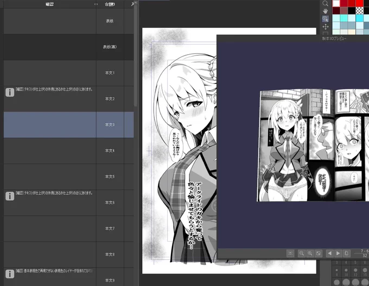Select the 本文1 page row

pyautogui.click(x=69, y=73)
